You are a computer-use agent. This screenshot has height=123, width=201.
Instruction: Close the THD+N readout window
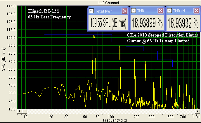click(x=196, y=11)
